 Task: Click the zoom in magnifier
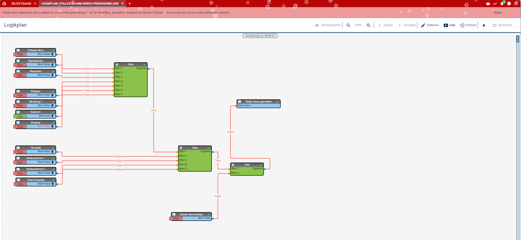tap(368, 25)
